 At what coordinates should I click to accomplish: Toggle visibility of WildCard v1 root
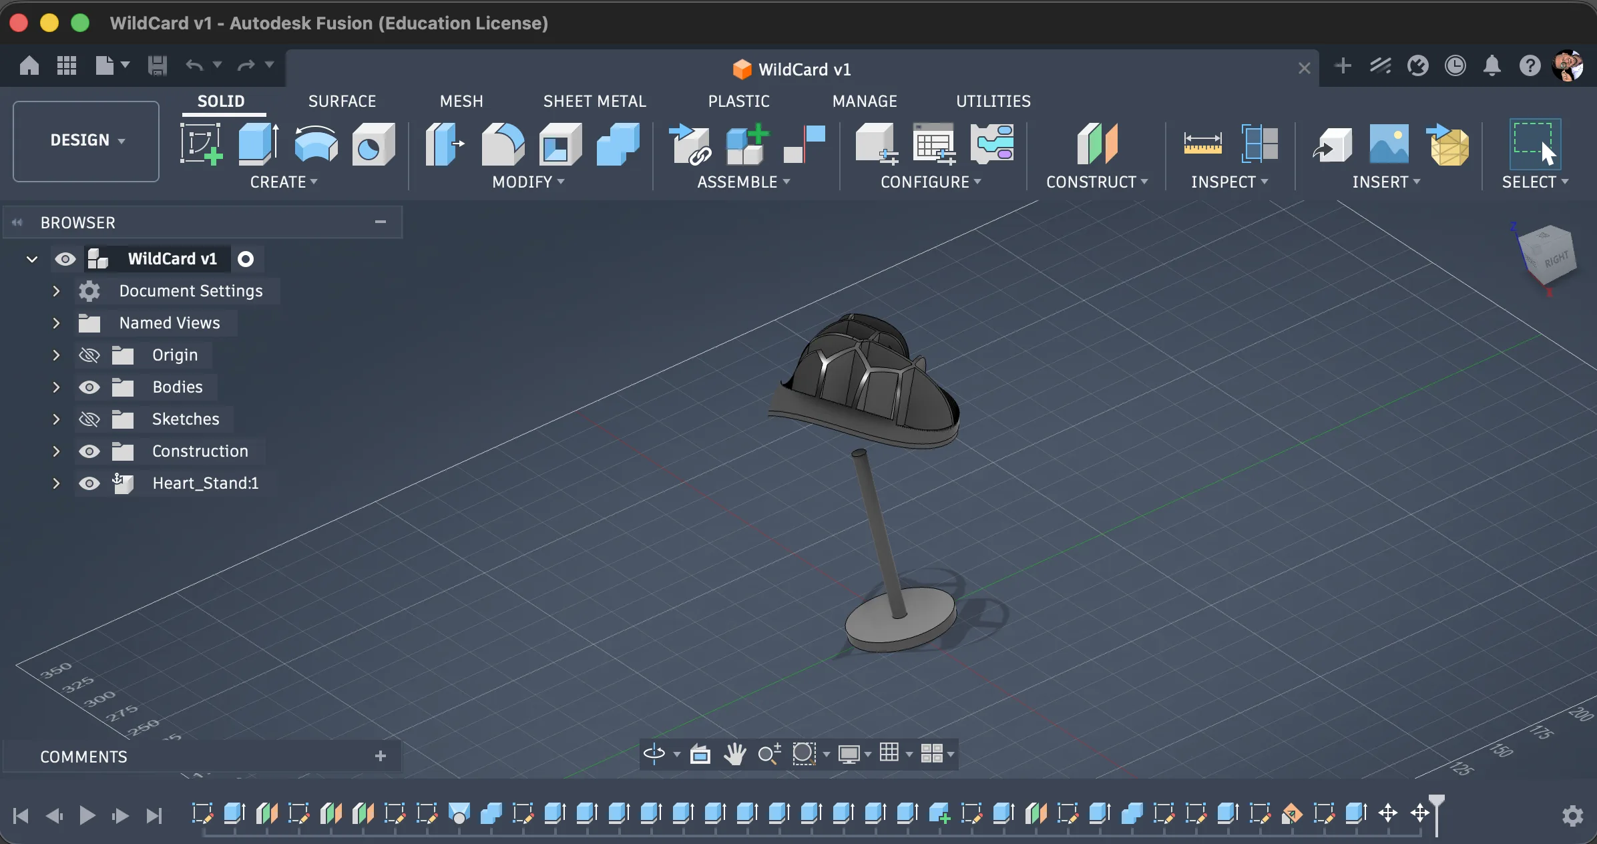click(65, 259)
